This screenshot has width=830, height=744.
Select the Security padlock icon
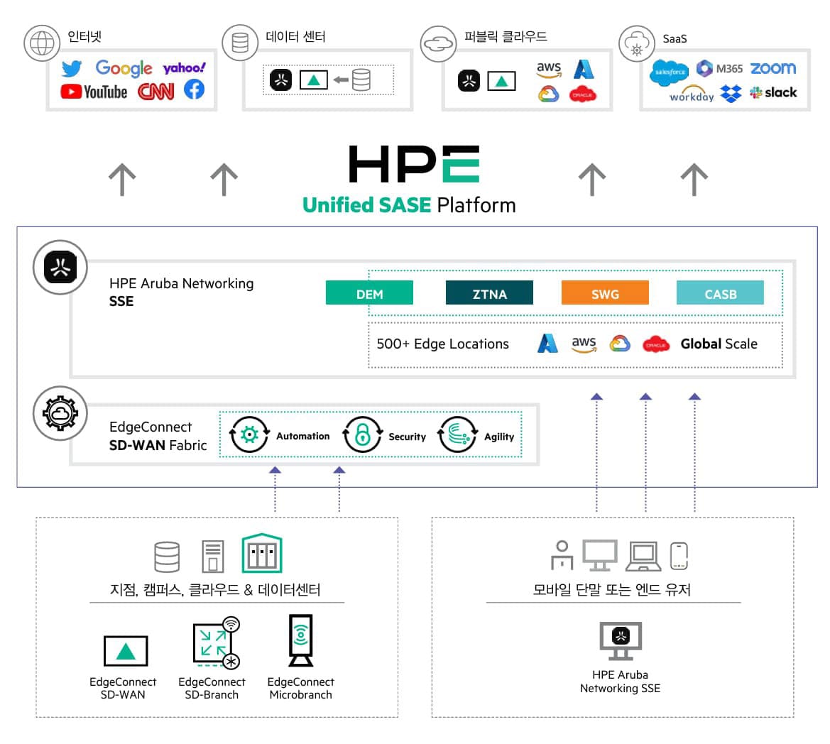pyautogui.click(x=362, y=434)
